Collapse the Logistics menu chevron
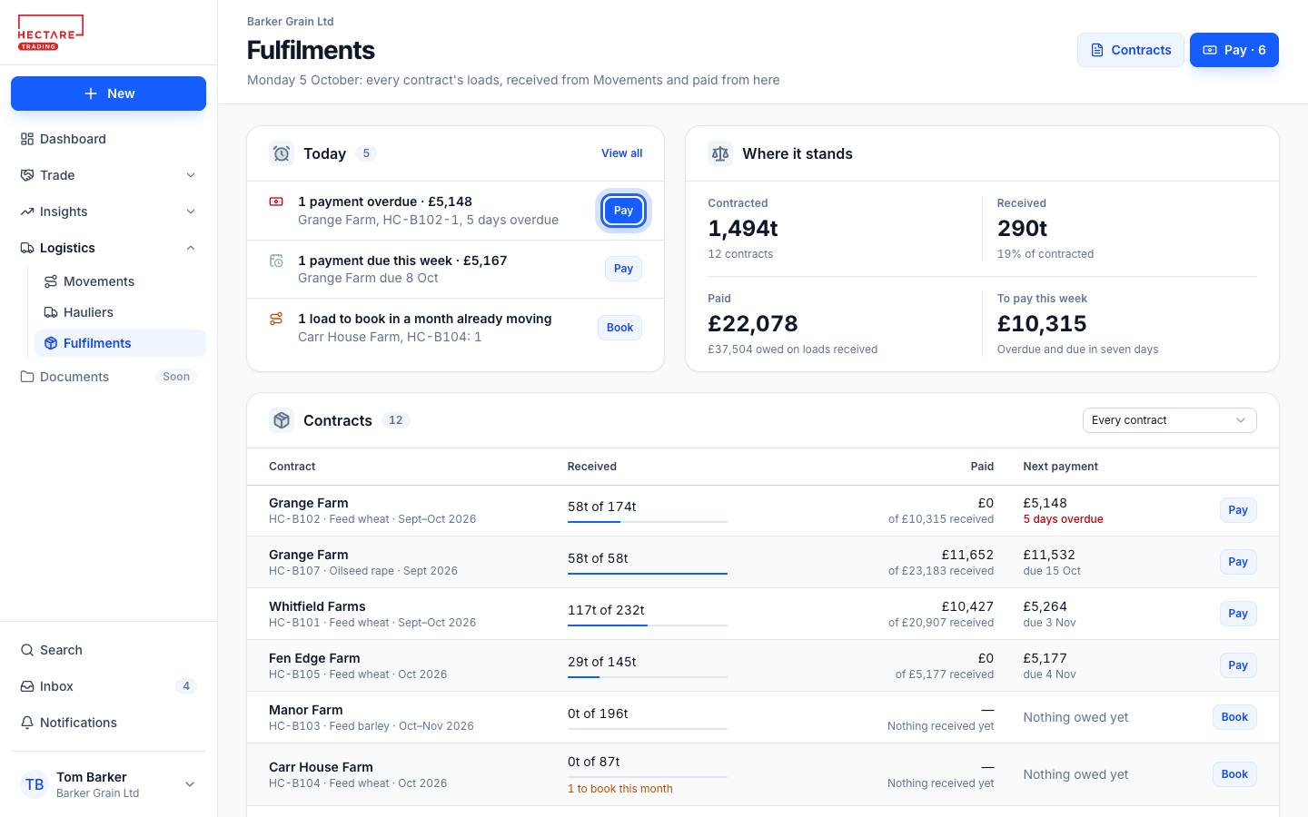1308x817 pixels. (x=191, y=248)
